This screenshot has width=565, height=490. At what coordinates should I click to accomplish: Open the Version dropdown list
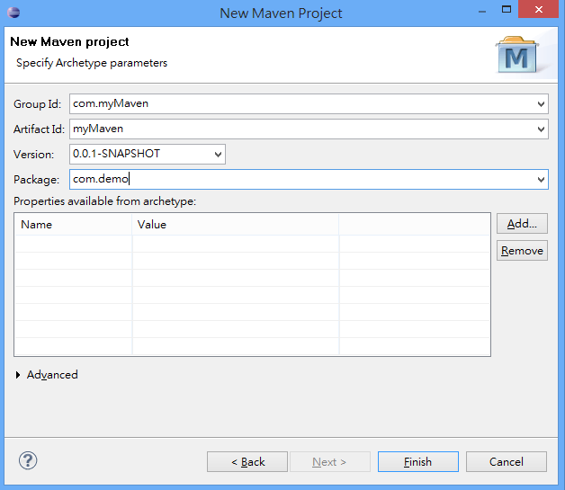click(219, 155)
